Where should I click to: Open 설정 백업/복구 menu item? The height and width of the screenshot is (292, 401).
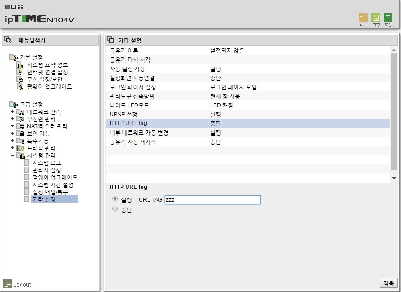(50, 192)
